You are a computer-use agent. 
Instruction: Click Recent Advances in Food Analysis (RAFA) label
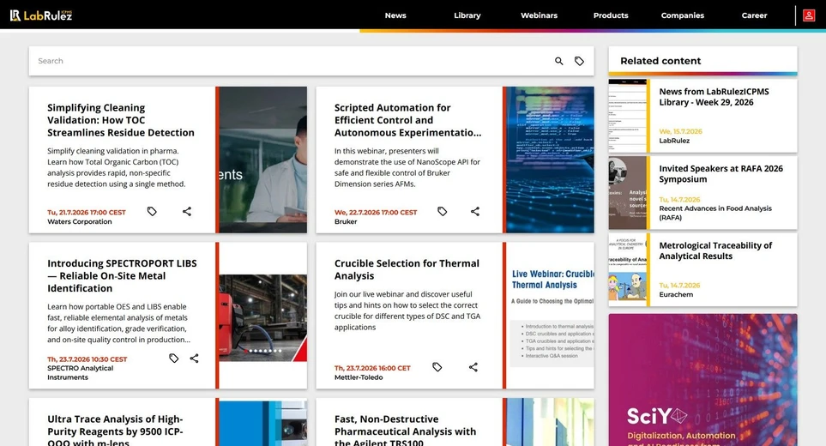click(x=714, y=213)
